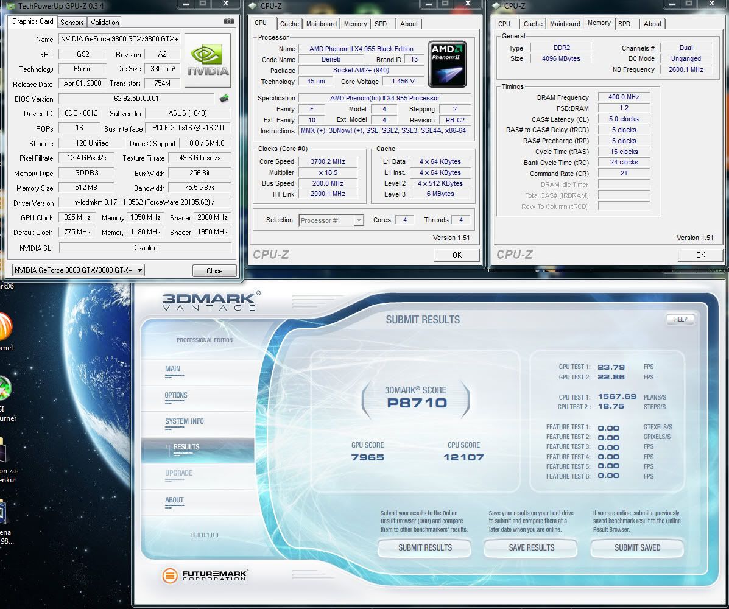This screenshot has width=729, height=609.
Task: Click OK in CPU-Z memory window
Action: pyautogui.click(x=700, y=255)
